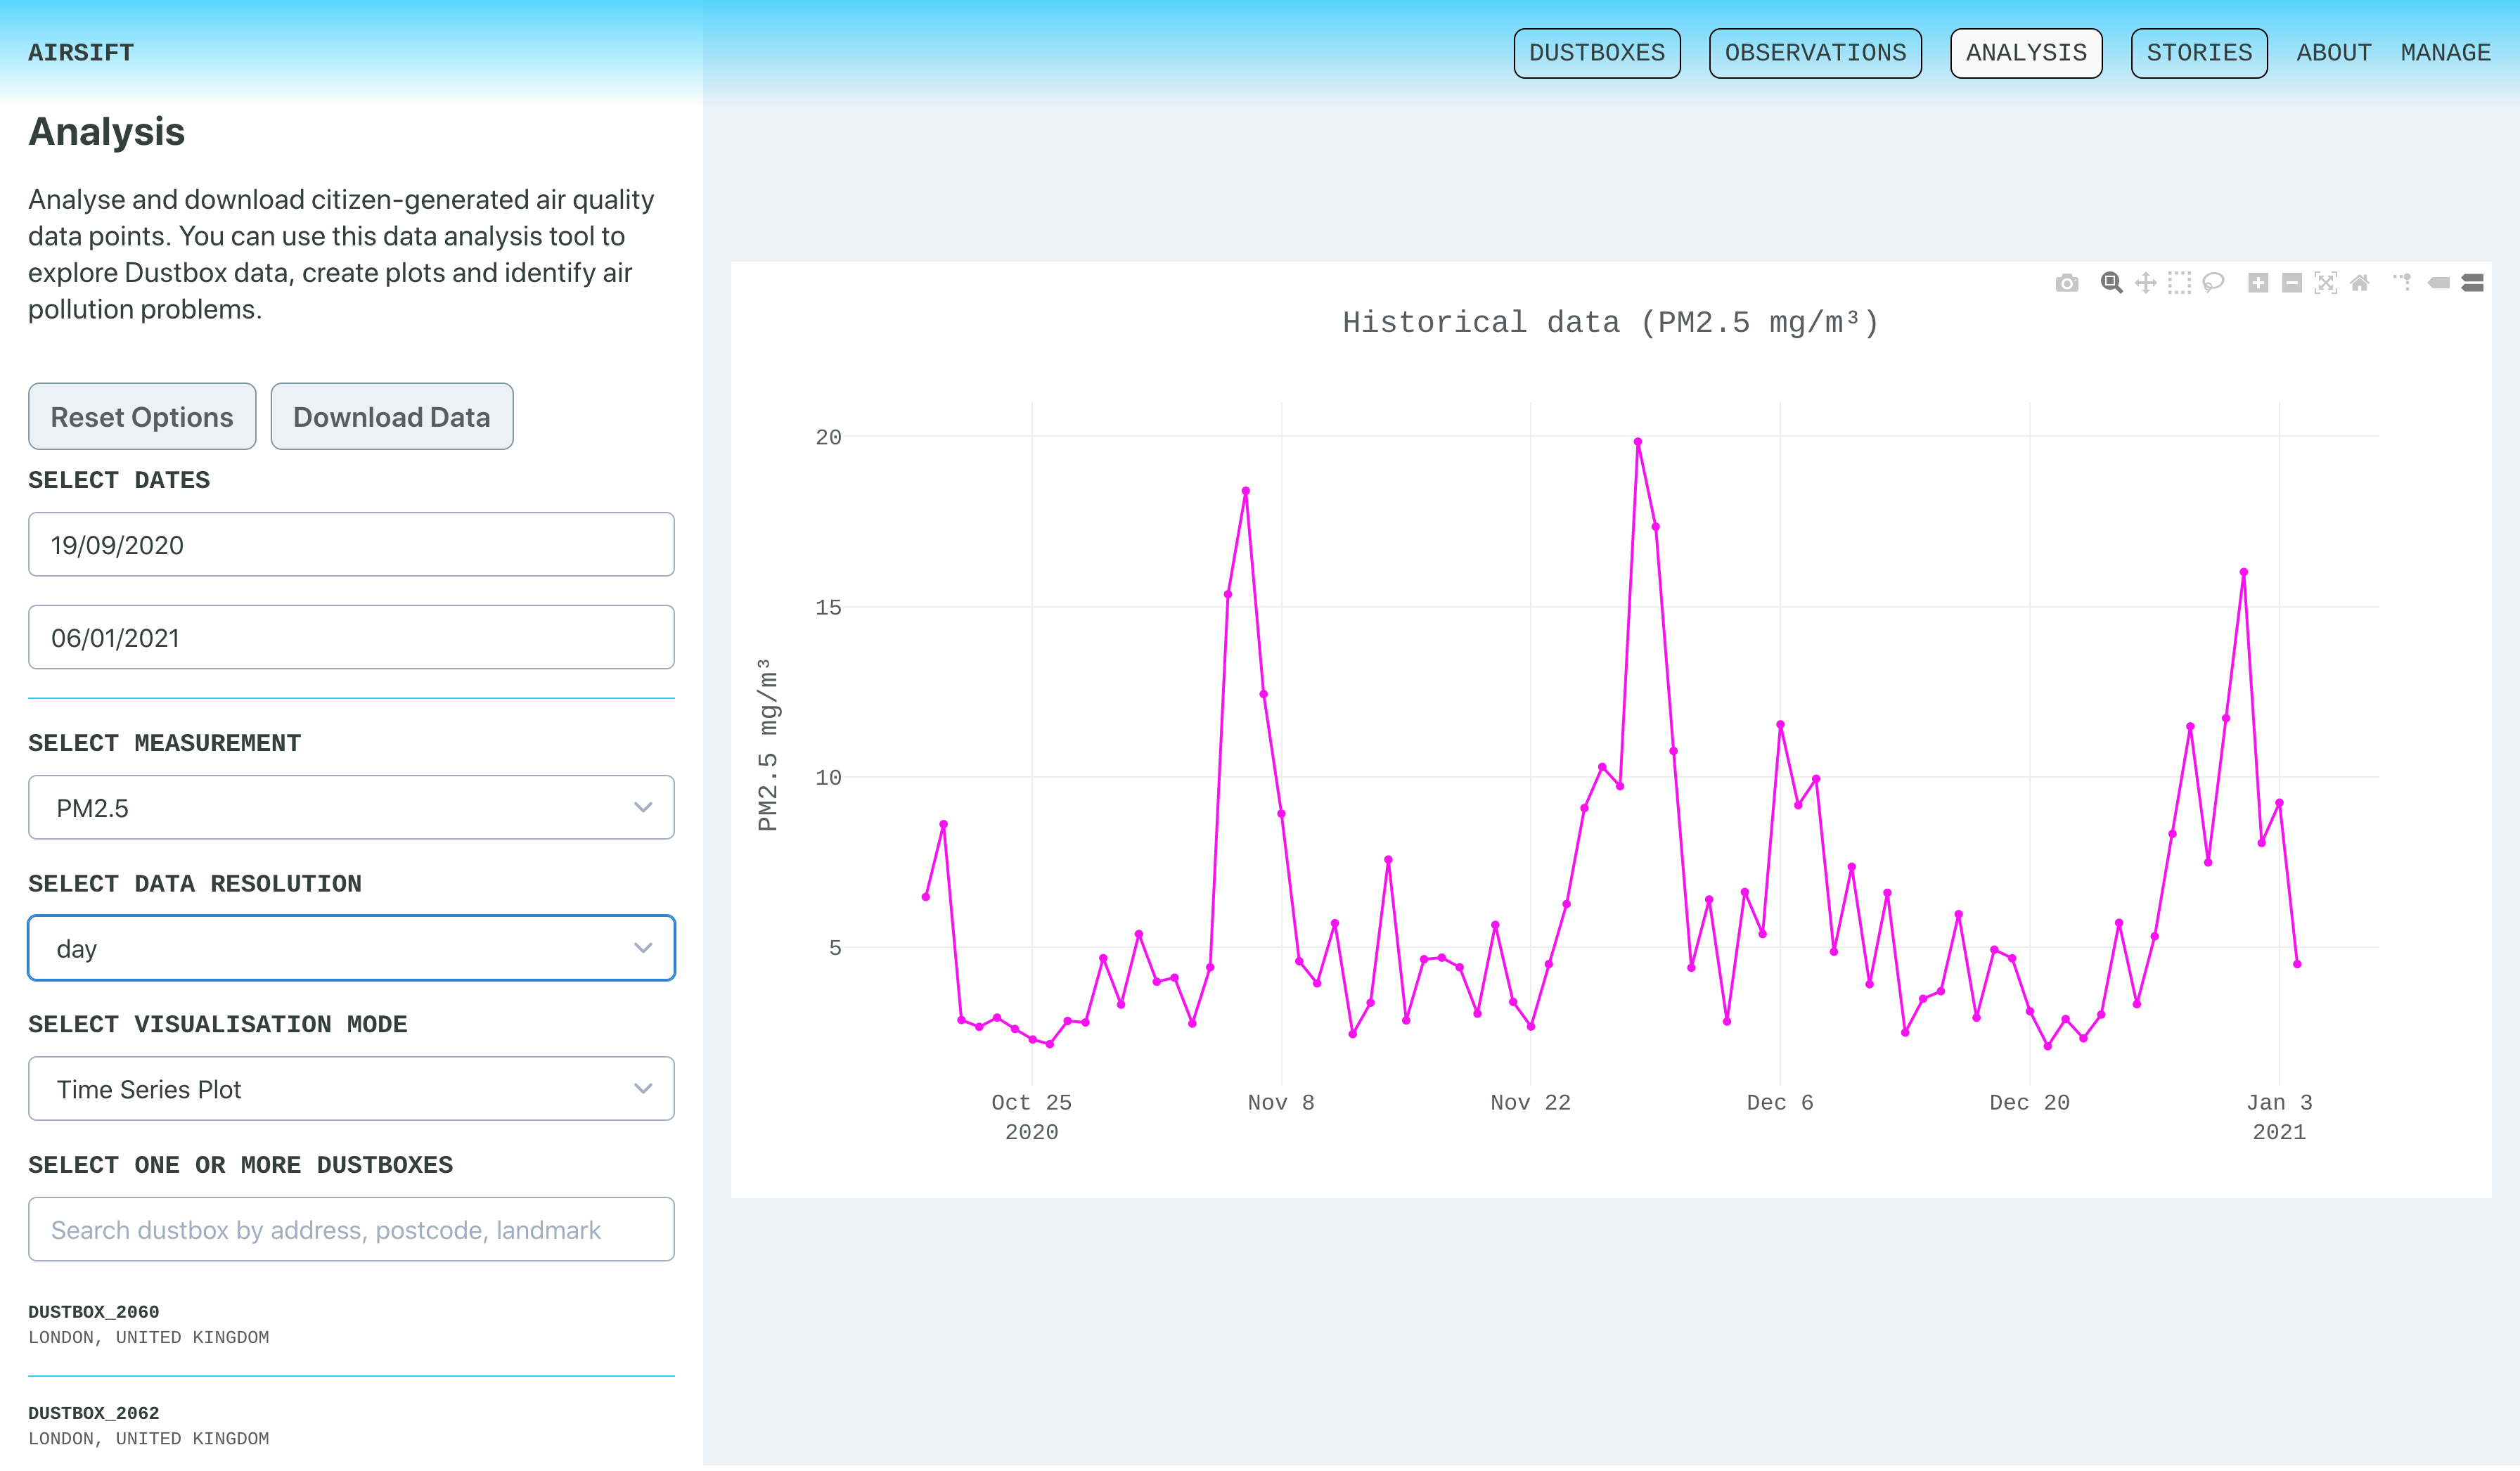Screen dimensions: 2520x1471
Task: Zoom out of the time series plot
Action: tap(2291, 284)
